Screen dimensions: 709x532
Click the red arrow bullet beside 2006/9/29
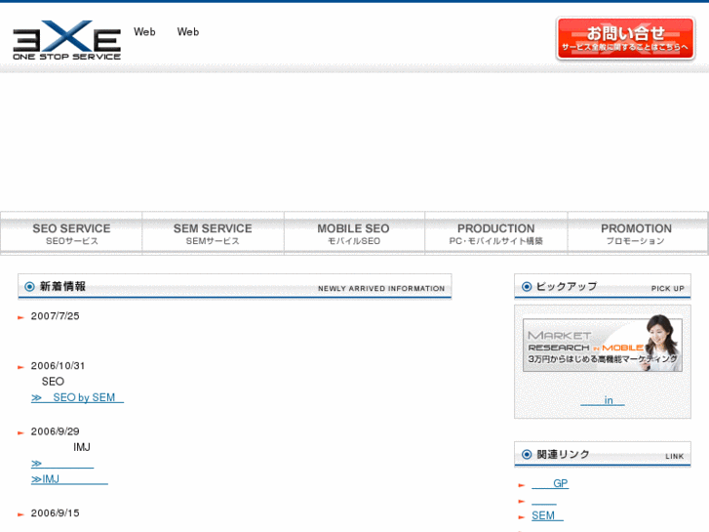click(20, 432)
